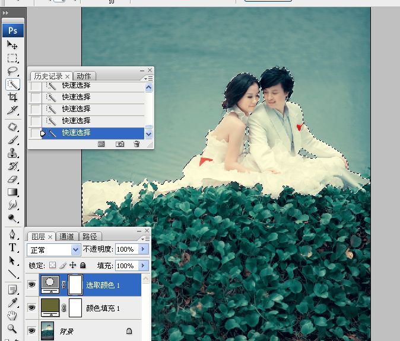Select the Rectangular Marquee tool
This screenshot has height=341, width=400.
point(12,58)
